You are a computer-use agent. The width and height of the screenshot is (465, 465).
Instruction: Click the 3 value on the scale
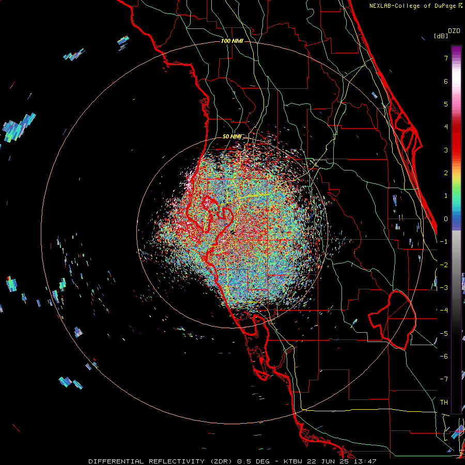(x=446, y=150)
